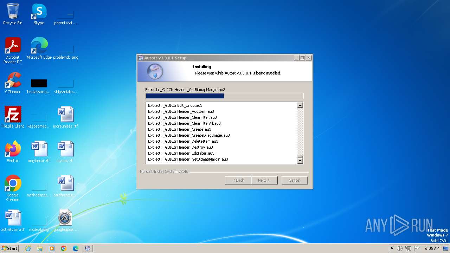
Task: Show hidden tray icons arrow
Action: 392,248
